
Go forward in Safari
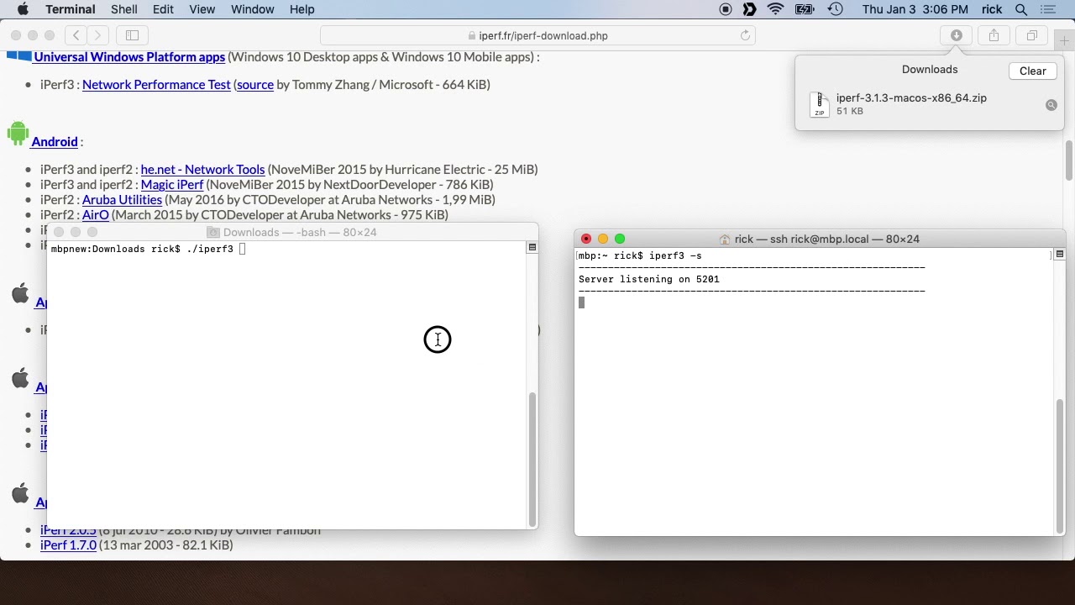(98, 35)
